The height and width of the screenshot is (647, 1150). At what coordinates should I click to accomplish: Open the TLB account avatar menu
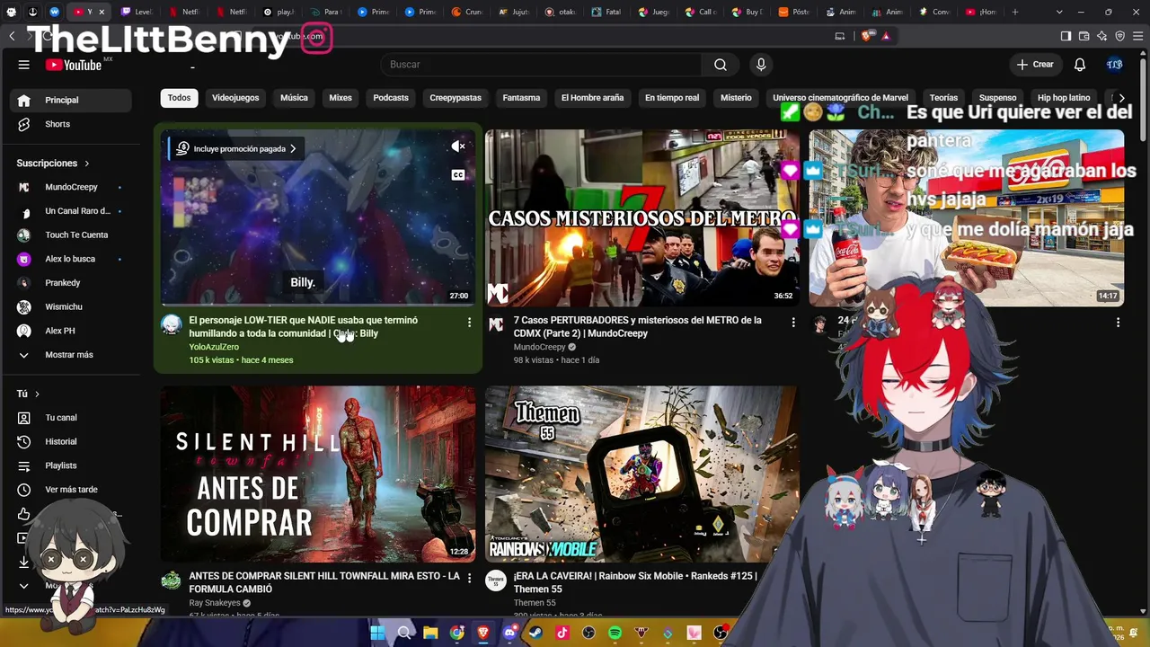[x=1115, y=65]
